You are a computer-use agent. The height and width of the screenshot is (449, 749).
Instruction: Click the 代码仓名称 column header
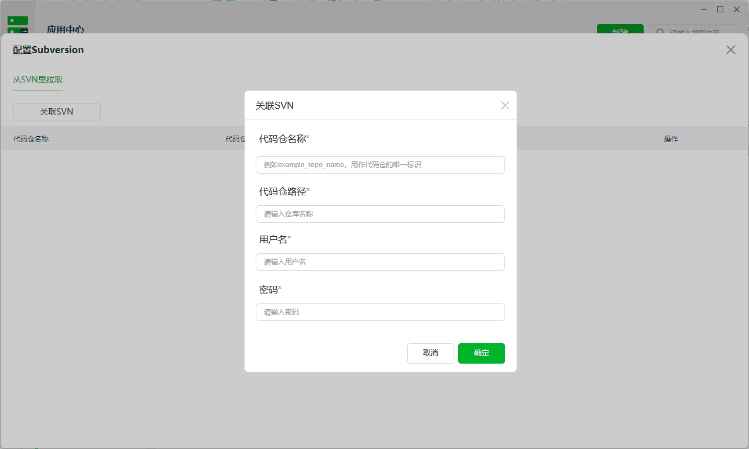click(31, 139)
